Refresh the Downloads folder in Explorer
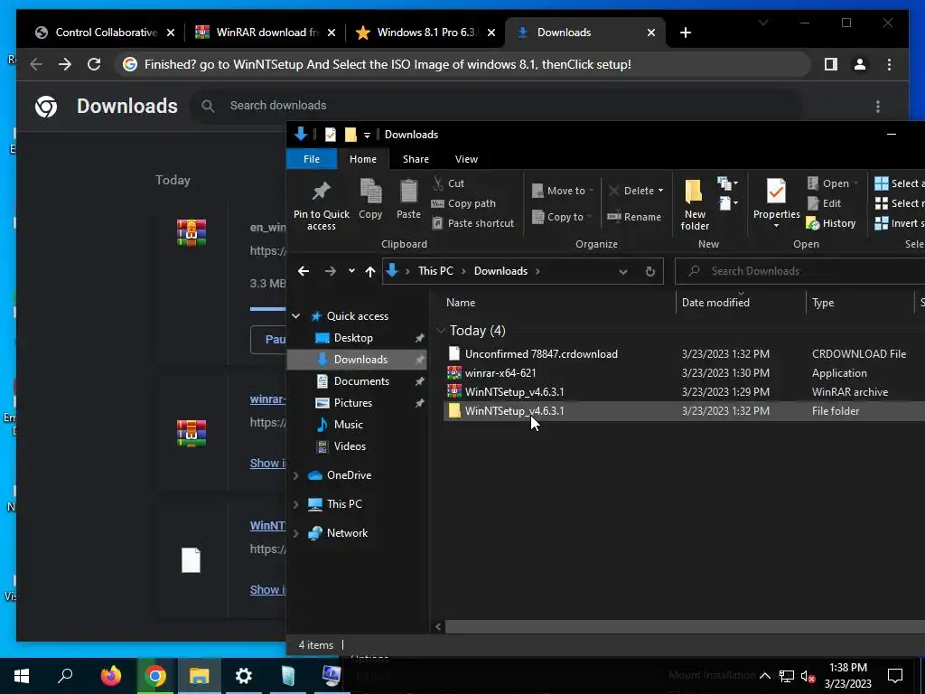The image size is (925, 694). [x=650, y=271]
